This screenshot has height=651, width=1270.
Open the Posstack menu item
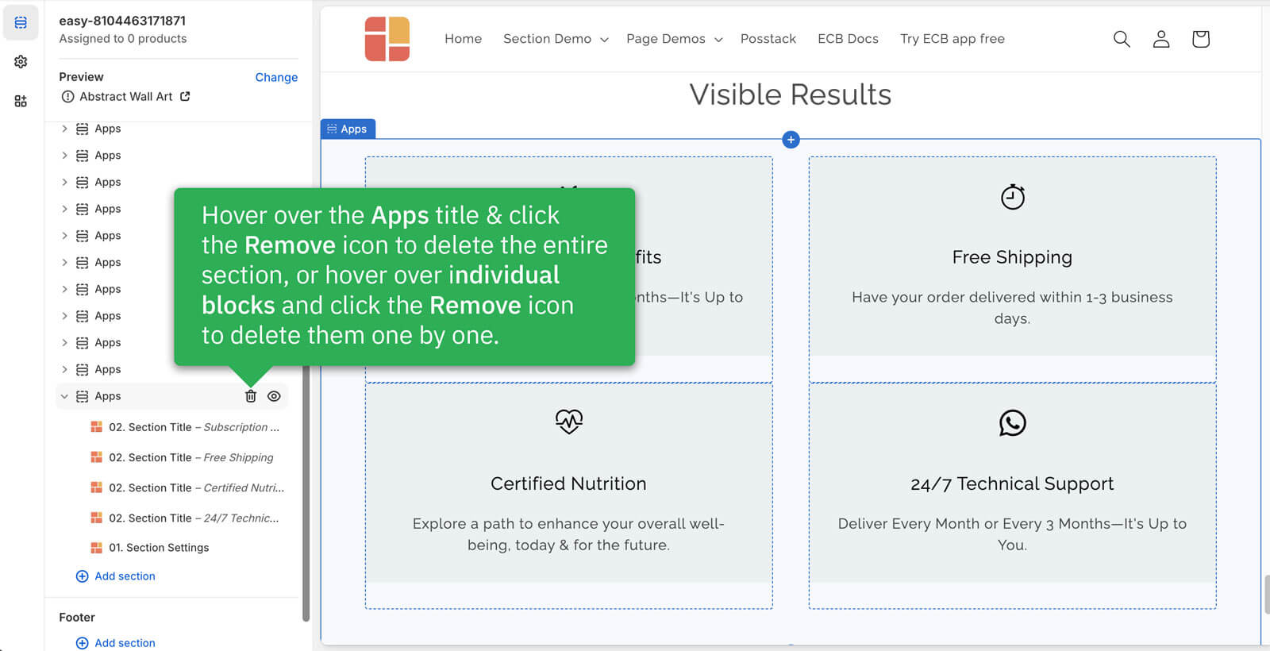tap(768, 39)
